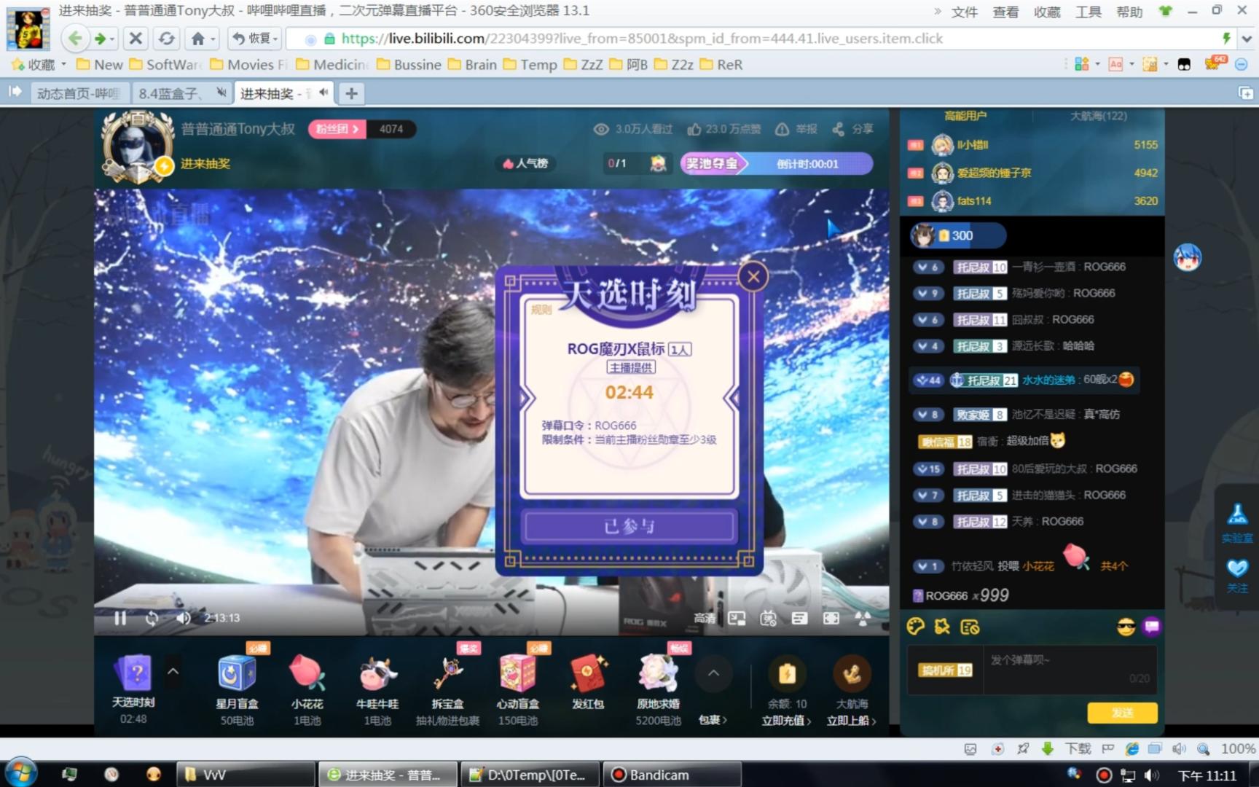The image size is (1259, 787).
Task: Enter fullscreen mode in the player
Action: (x=831, y=618)
